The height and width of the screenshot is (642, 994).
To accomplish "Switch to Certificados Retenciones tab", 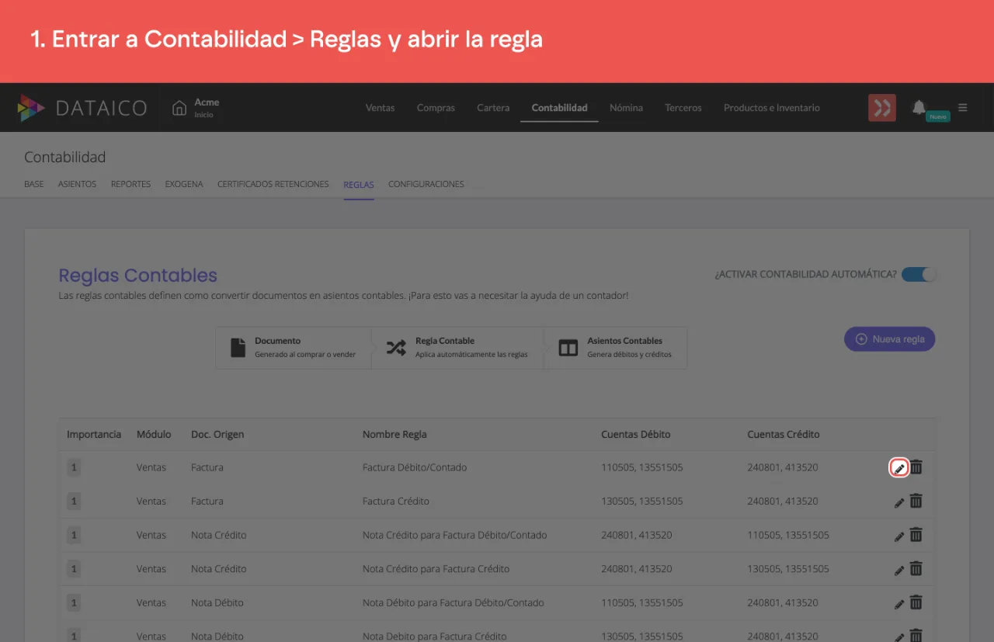I will tap(273, 185).
